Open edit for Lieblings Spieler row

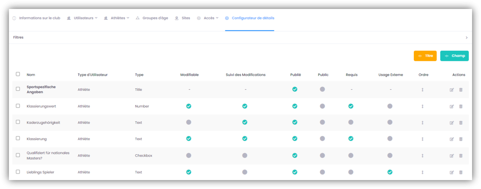pyautogui.click(x=451, y=173)
